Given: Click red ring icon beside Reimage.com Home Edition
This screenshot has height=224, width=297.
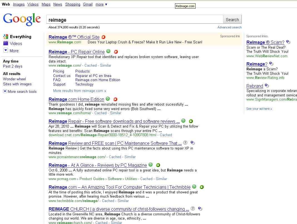Looking at the screenshot, I should (115, 99).
